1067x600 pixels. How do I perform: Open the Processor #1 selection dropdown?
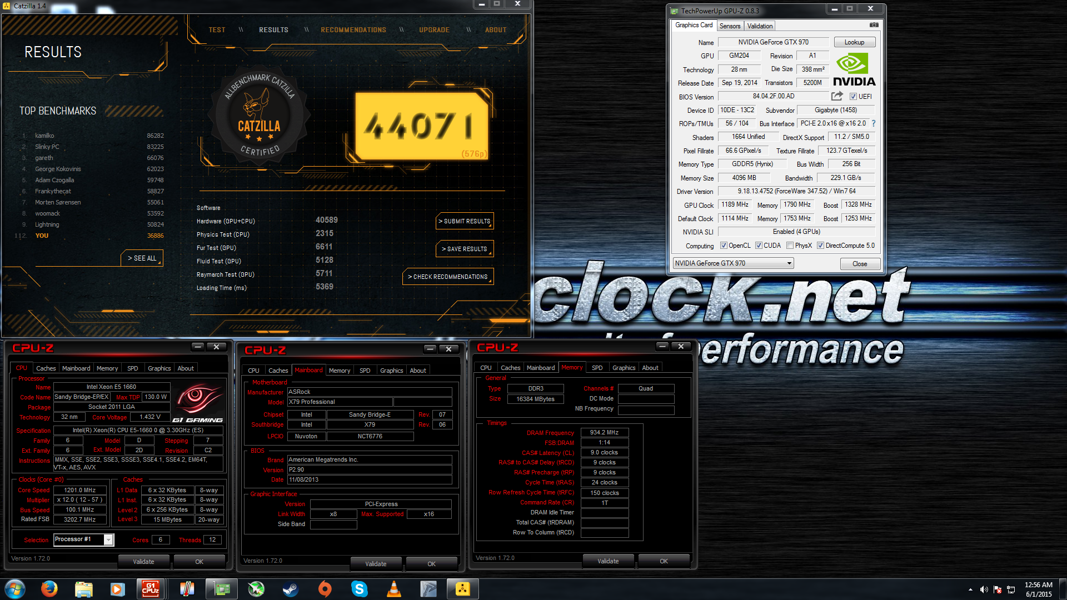pos(84,539)
